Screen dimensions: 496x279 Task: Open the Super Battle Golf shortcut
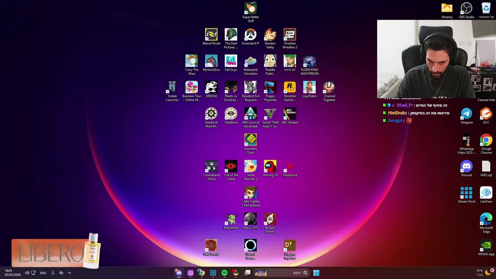coord(251,12)
